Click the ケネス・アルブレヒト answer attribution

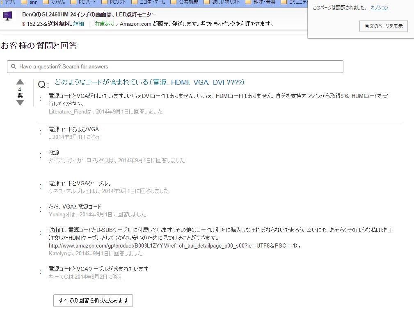click(x=108, y=191)
